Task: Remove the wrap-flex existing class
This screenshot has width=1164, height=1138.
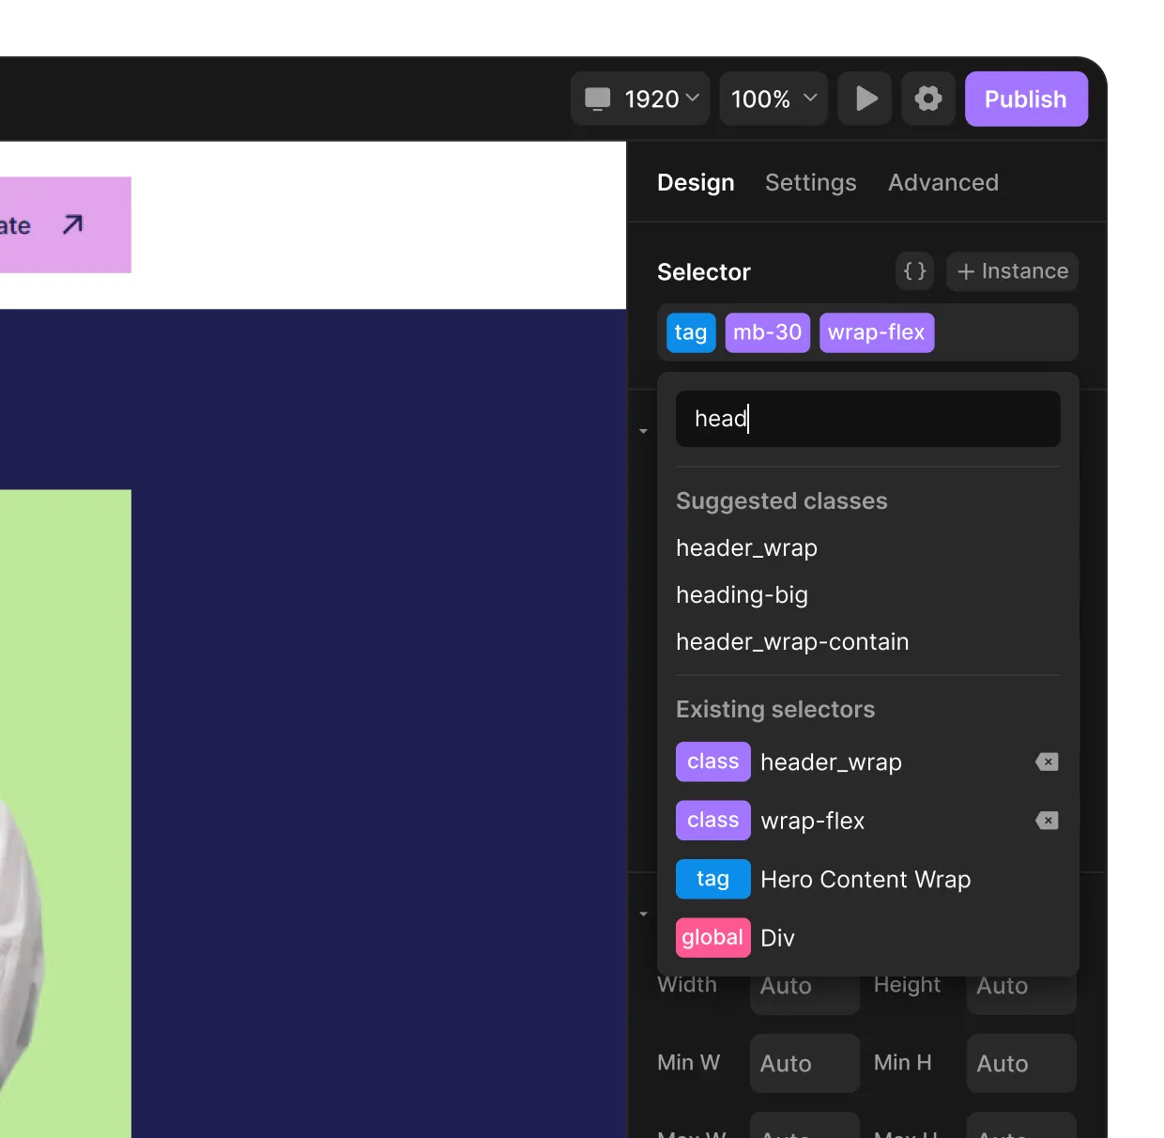Action: click(x=1047, y=821)
